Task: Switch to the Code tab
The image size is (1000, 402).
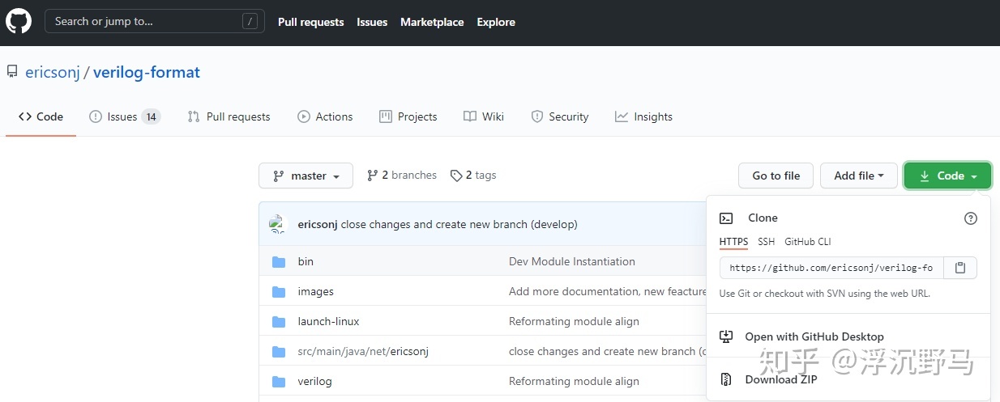Action: pos(41,116)
